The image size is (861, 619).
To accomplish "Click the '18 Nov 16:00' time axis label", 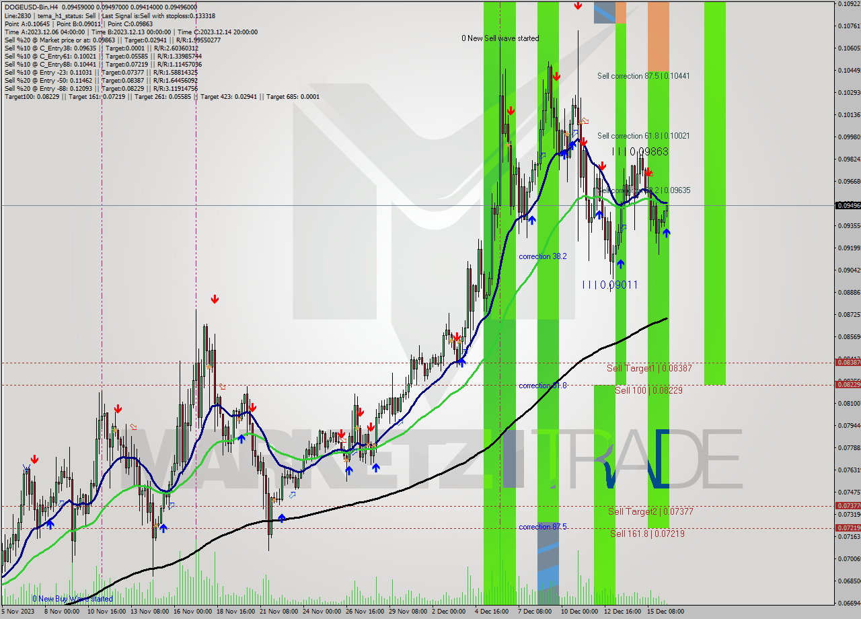I will click(236, 612).
